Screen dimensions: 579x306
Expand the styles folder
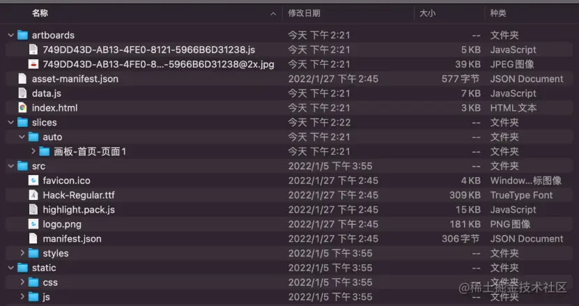point(22,253)
